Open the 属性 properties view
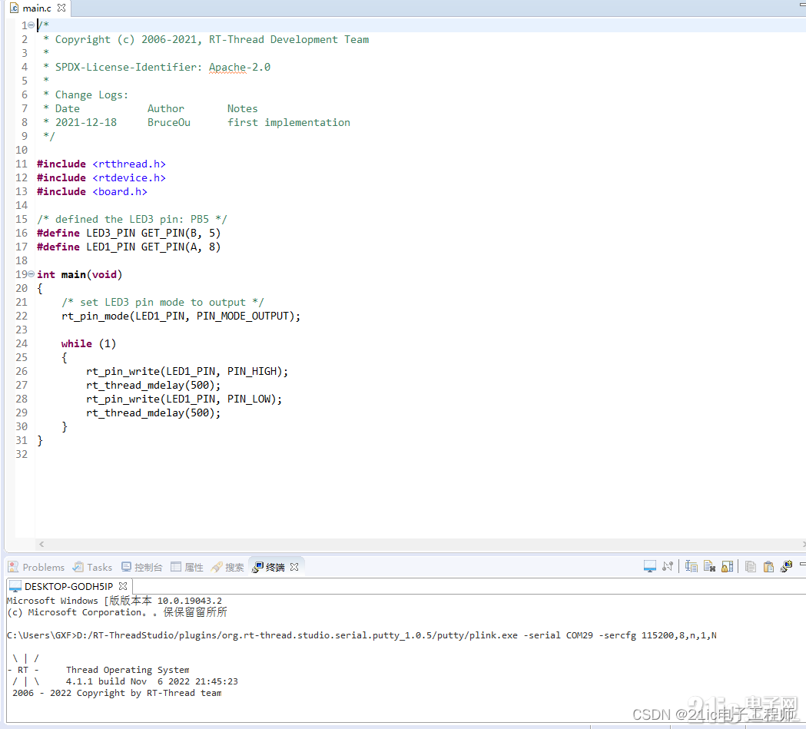 pos(187,567)
